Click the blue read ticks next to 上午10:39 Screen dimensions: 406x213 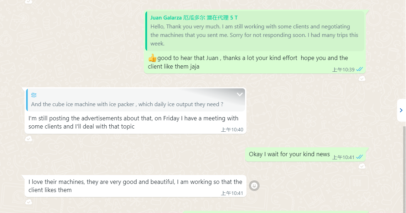[359, 69]
